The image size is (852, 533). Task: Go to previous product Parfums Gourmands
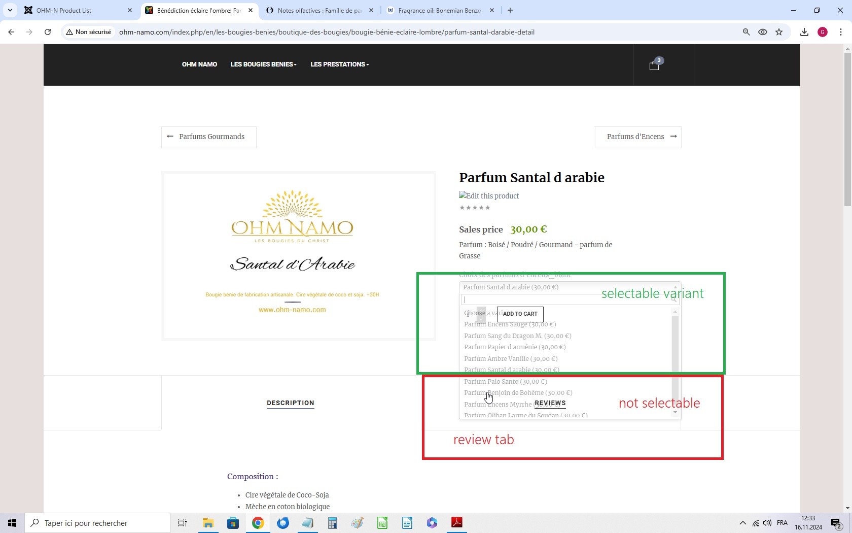(x=209, y=137)
